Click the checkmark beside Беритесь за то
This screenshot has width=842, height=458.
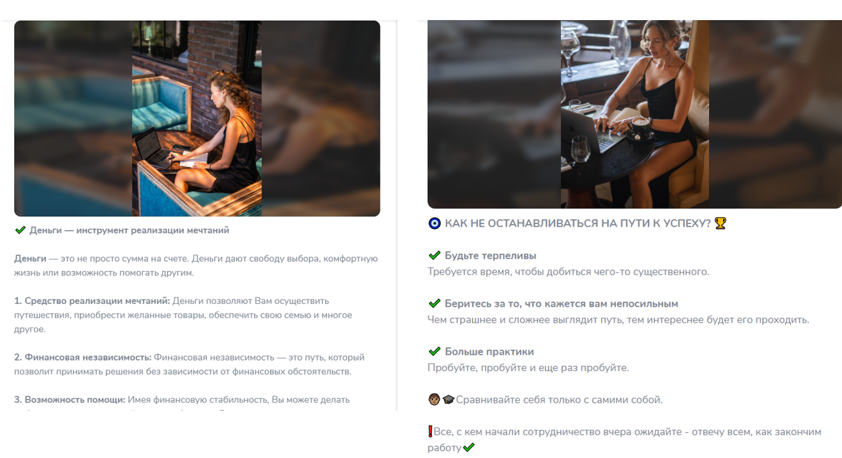(x=434, y=303)
